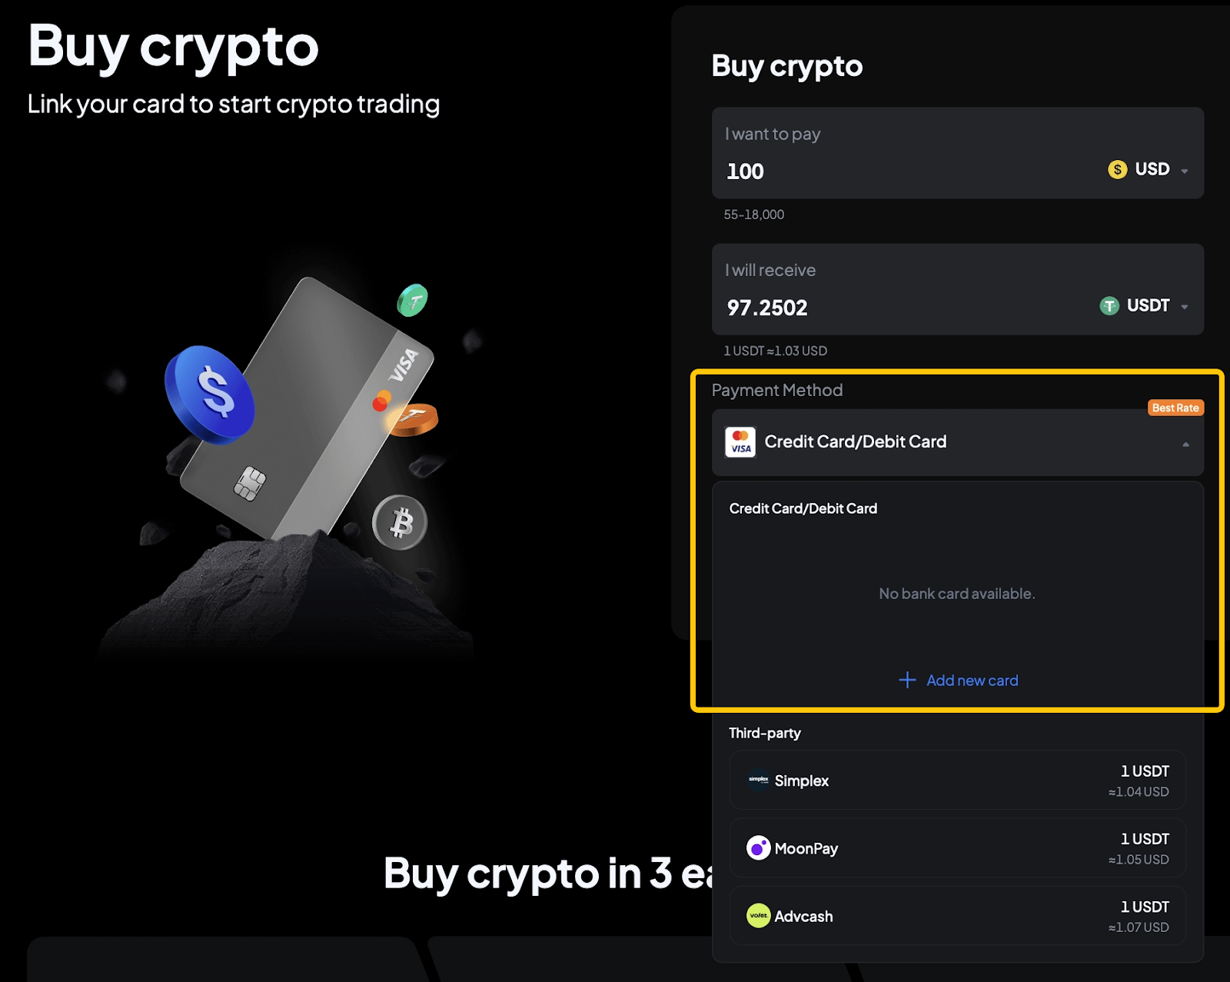Click the Simplex provider logo
Image resolution: width=1230 pixels, height=982 pixels.
pyautogui.click(x=759, y=780)
